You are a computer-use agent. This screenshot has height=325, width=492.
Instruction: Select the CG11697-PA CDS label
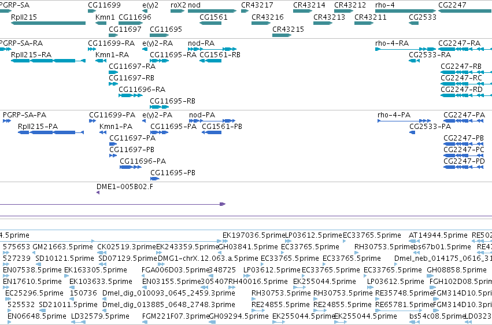(132, 138)
